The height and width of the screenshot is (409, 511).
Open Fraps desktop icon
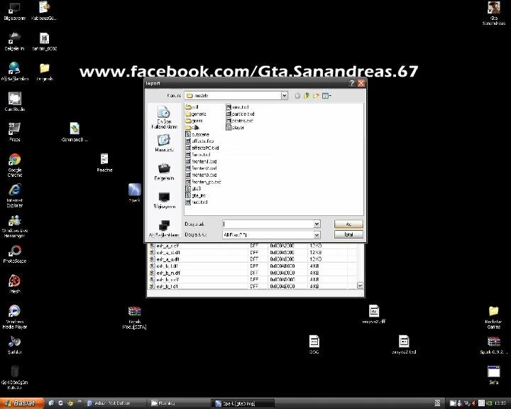(x=15, y=132)
